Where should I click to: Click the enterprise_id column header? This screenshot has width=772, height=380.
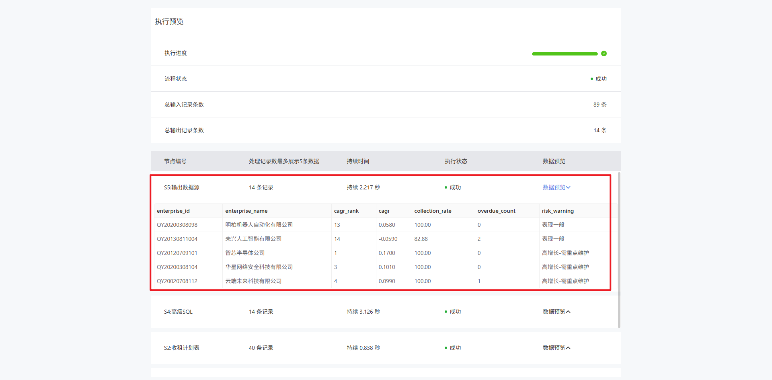click(x=173, y=211)
